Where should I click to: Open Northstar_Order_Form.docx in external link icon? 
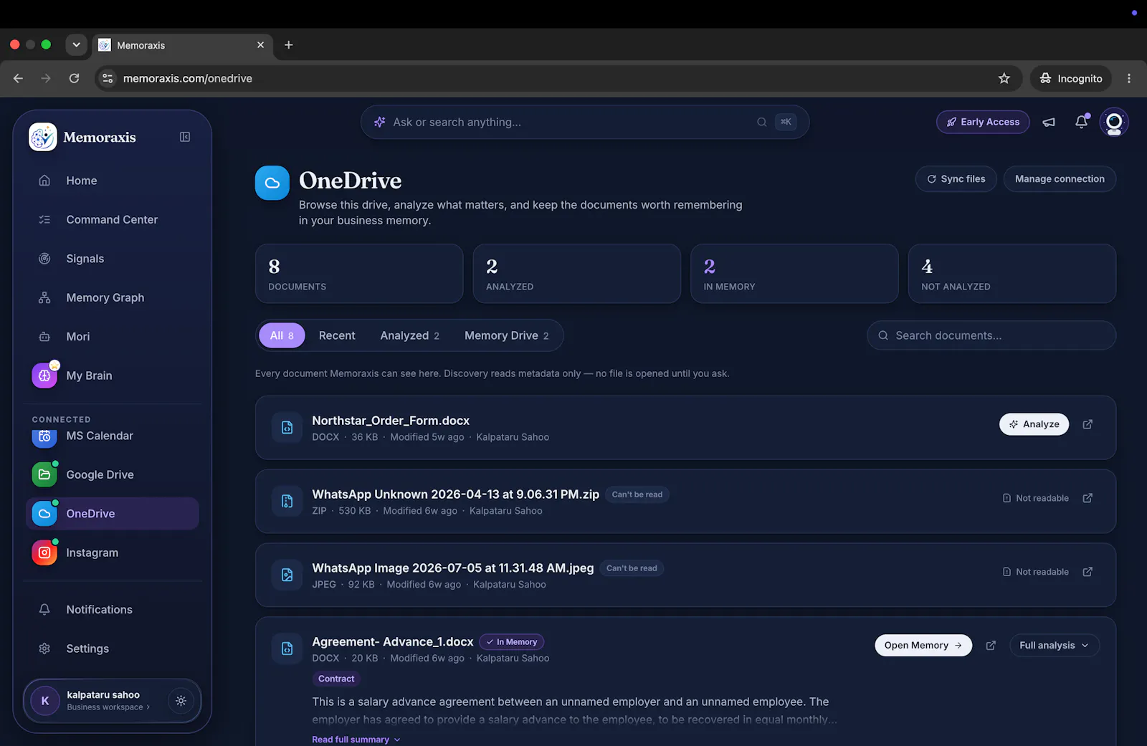tap(1087, 424)
